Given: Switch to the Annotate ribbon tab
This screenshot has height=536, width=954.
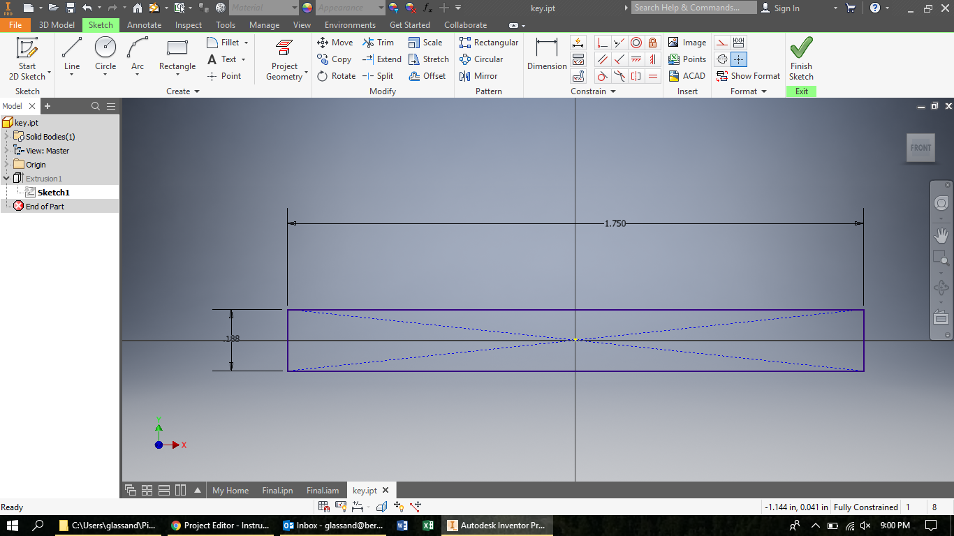Looking at the screenshot, I should (x=144, y=24).
